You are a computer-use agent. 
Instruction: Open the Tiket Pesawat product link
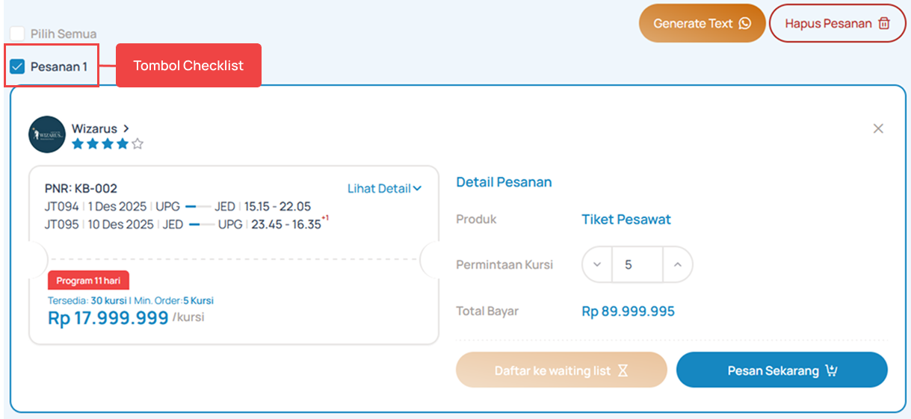tap(626, 220)
